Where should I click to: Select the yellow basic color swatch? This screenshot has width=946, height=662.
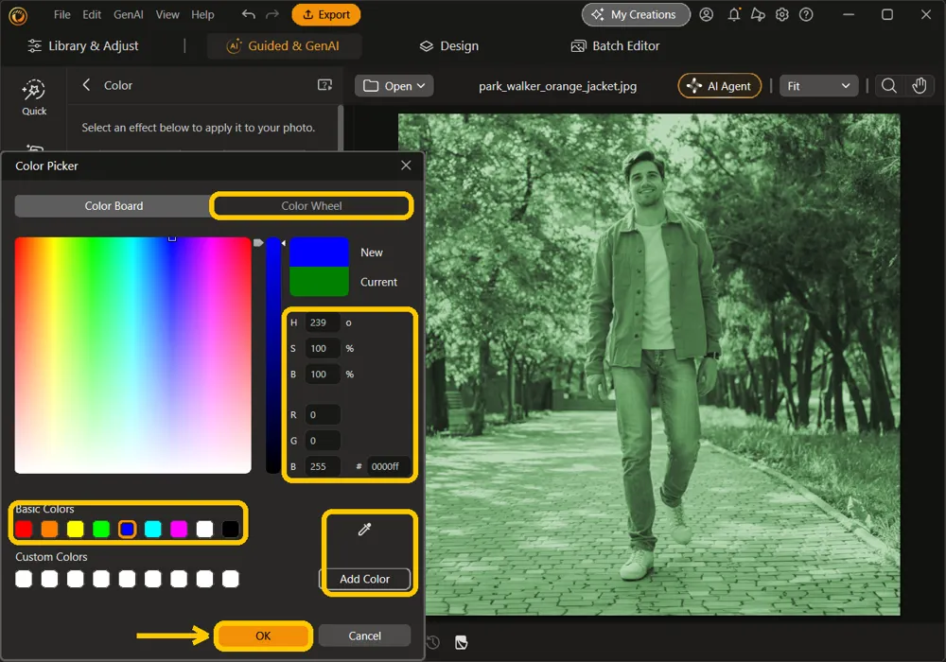click(76, 529)
